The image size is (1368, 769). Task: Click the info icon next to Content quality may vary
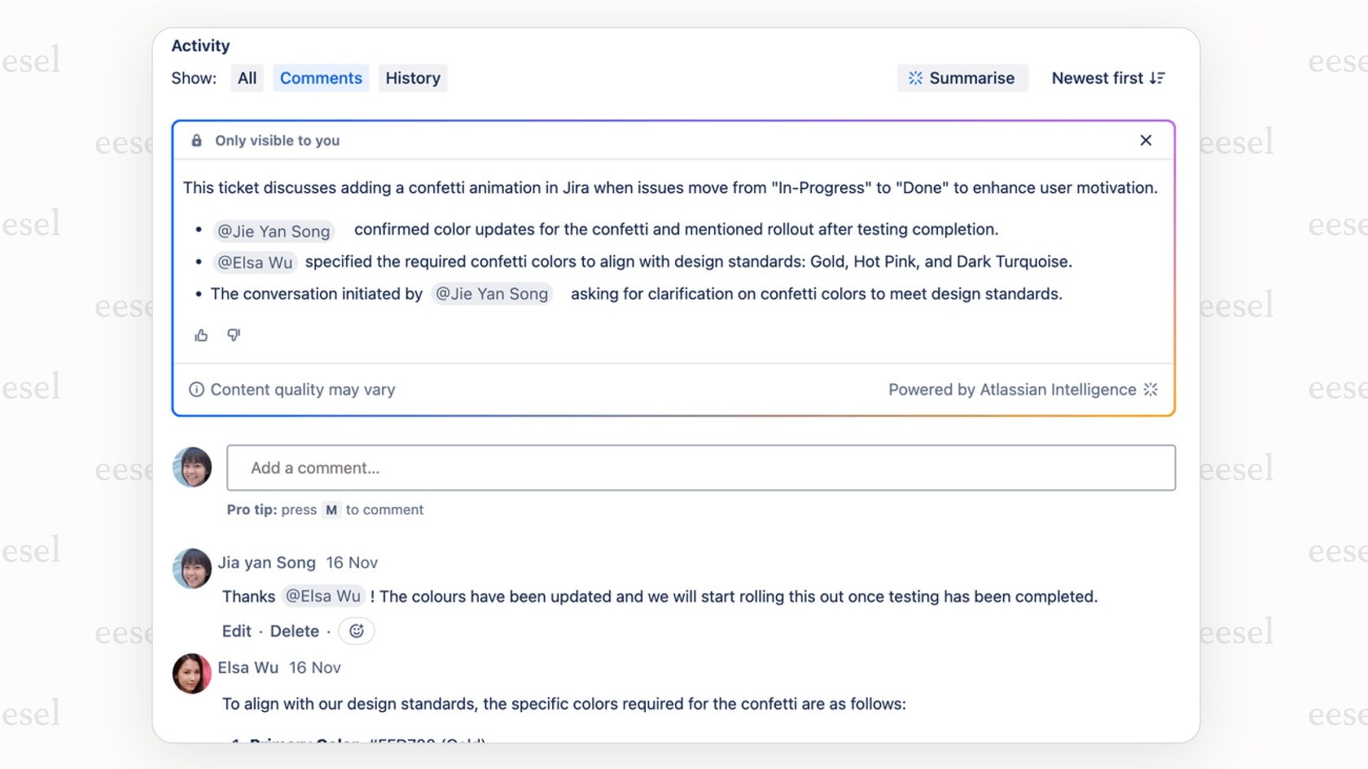[196, 389]
